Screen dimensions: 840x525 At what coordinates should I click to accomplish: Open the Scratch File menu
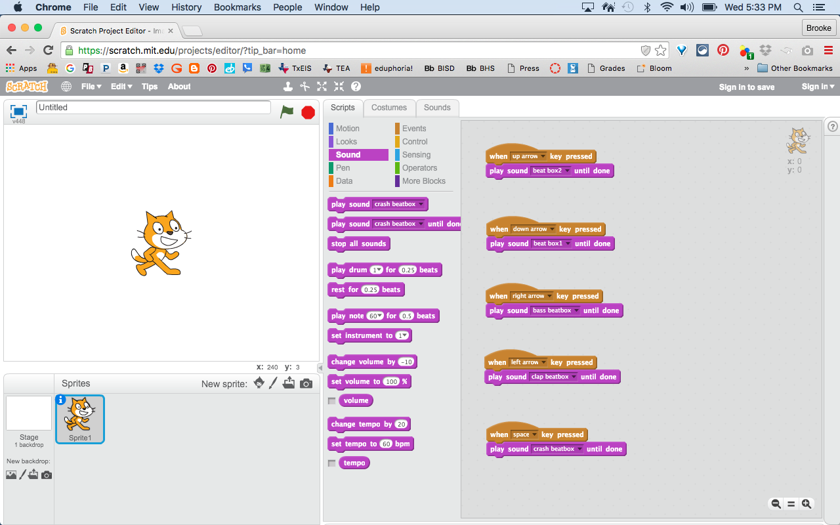[91, 87]
